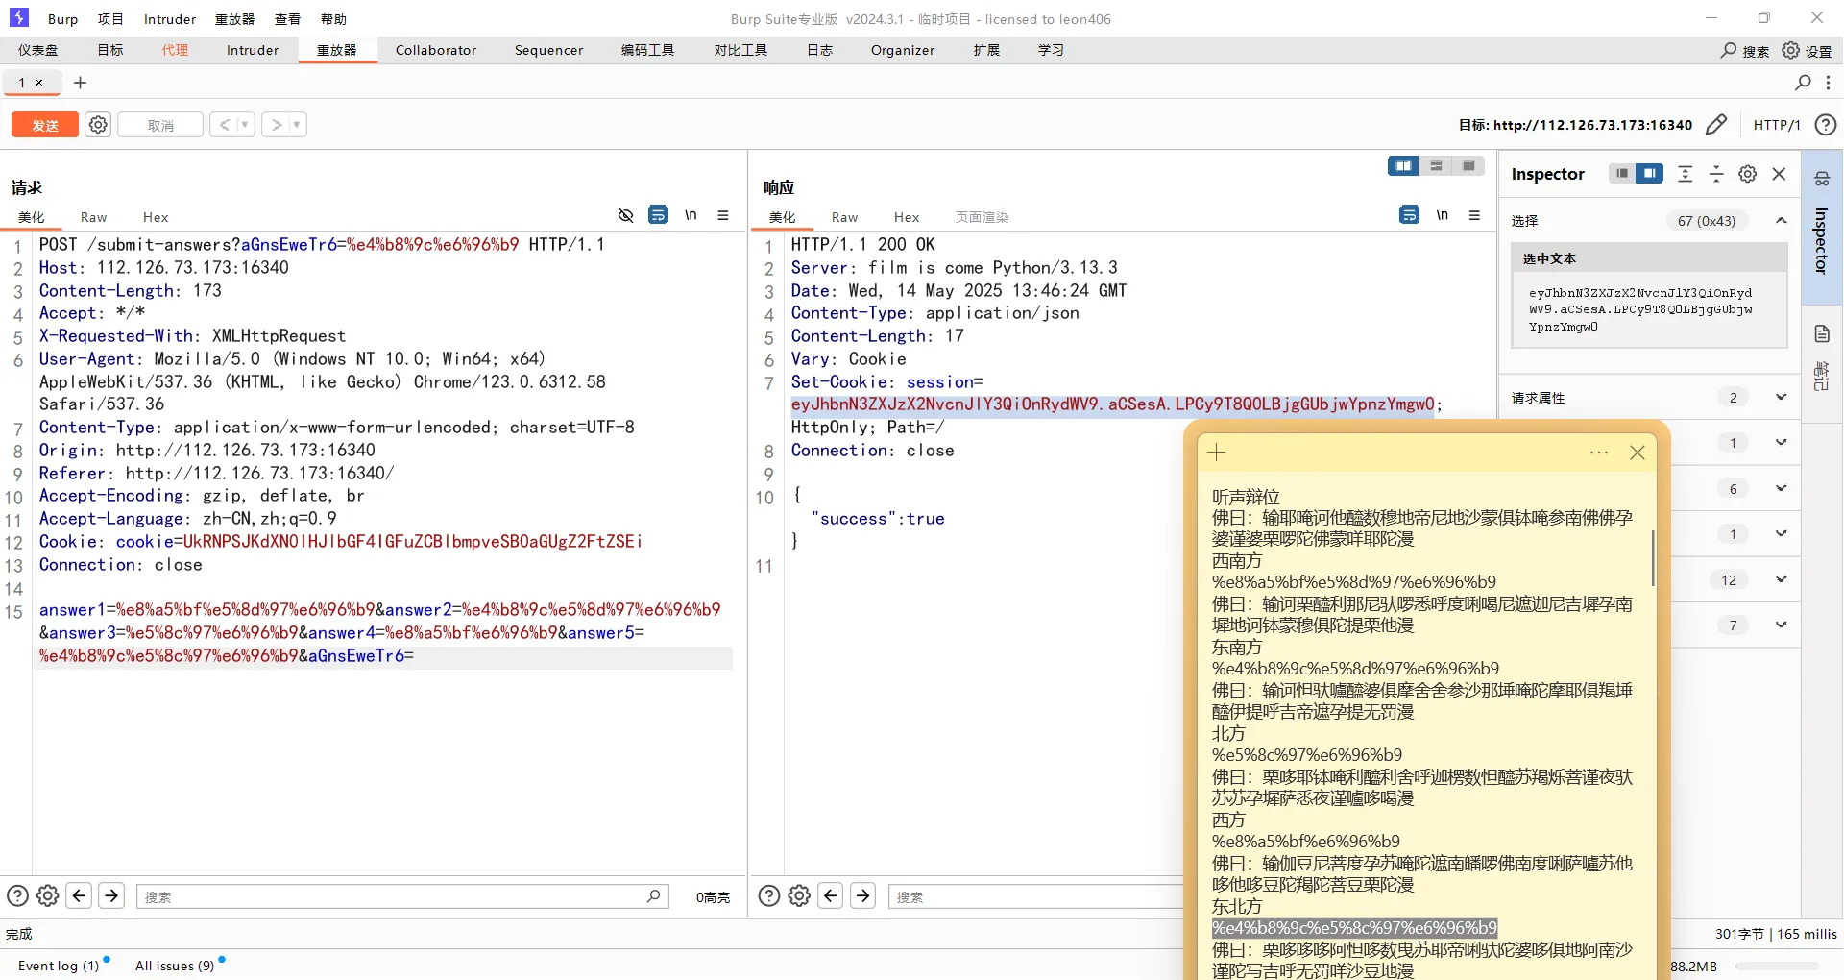Search Repeater tabs with the magnifier icon
1844x980 pixels.
click(1803, 83)
